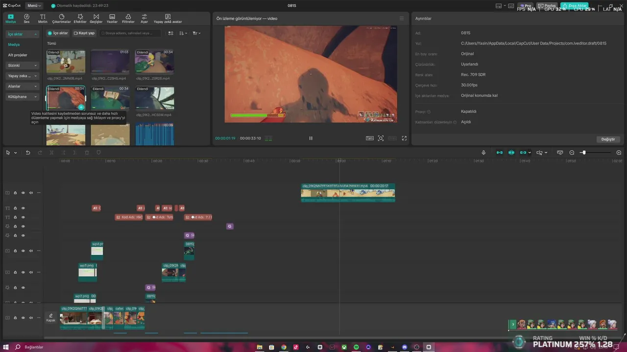Image resolution: width=627 pixels, height=352 pixels.
Task: Select the top-track clip_01K2NN7 video clip
Action: [x=348, y=193]
